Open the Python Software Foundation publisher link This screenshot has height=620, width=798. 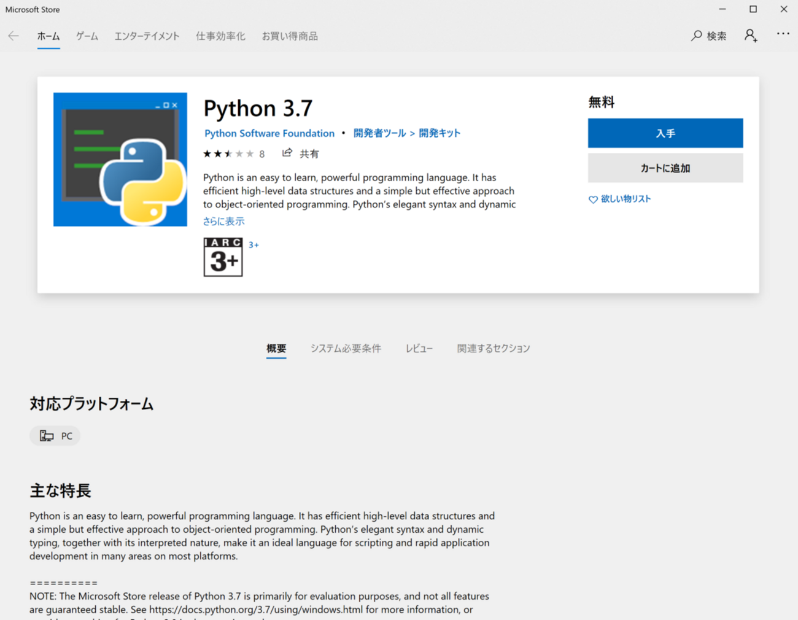pos(269,133)
